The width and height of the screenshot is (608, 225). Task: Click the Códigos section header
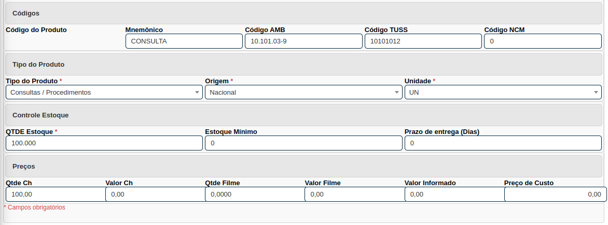click(x=303, y=13)
